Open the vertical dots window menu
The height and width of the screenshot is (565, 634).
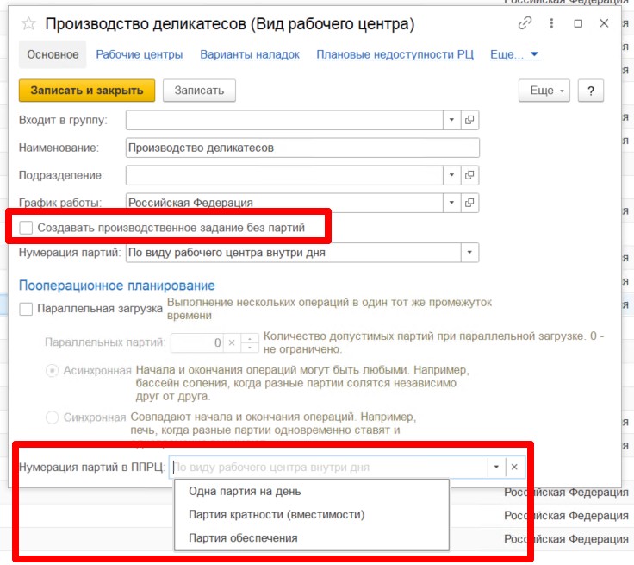pyautogui.click(x=552, y=23)
